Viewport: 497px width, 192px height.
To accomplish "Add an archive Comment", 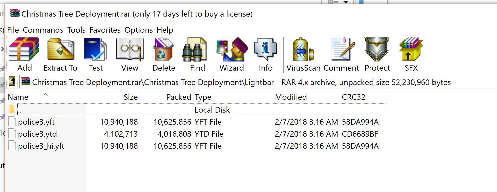I will pyautogui.click(x=341, y=55).
